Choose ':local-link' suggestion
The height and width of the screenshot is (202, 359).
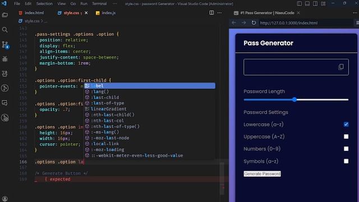pyautogui.click(x=150, y=144)
